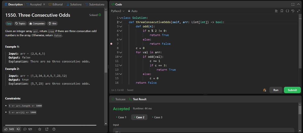303x133 pixels.
Task: Open the feedback question mark icon
Action: coord(54,129)
